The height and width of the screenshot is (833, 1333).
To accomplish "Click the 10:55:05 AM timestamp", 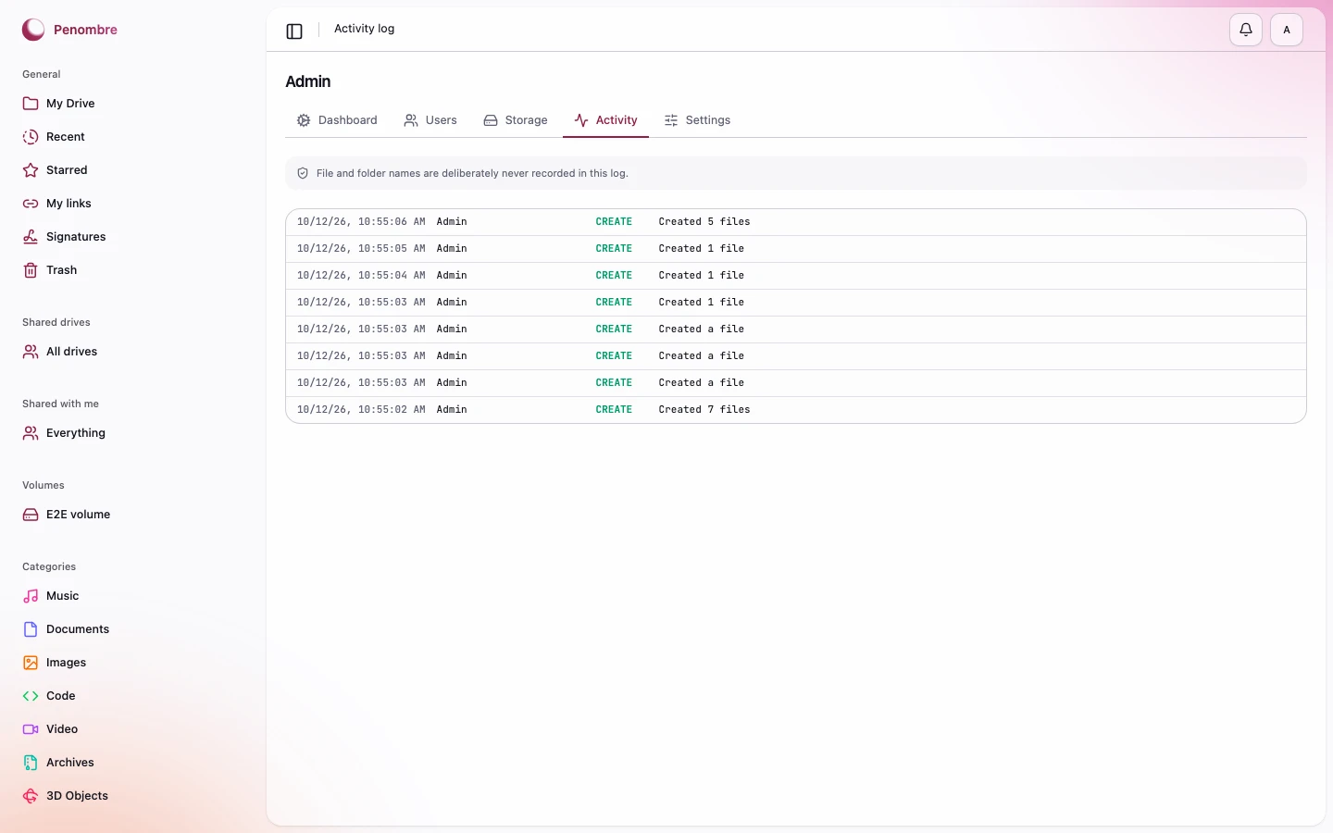I will [361, 249].
